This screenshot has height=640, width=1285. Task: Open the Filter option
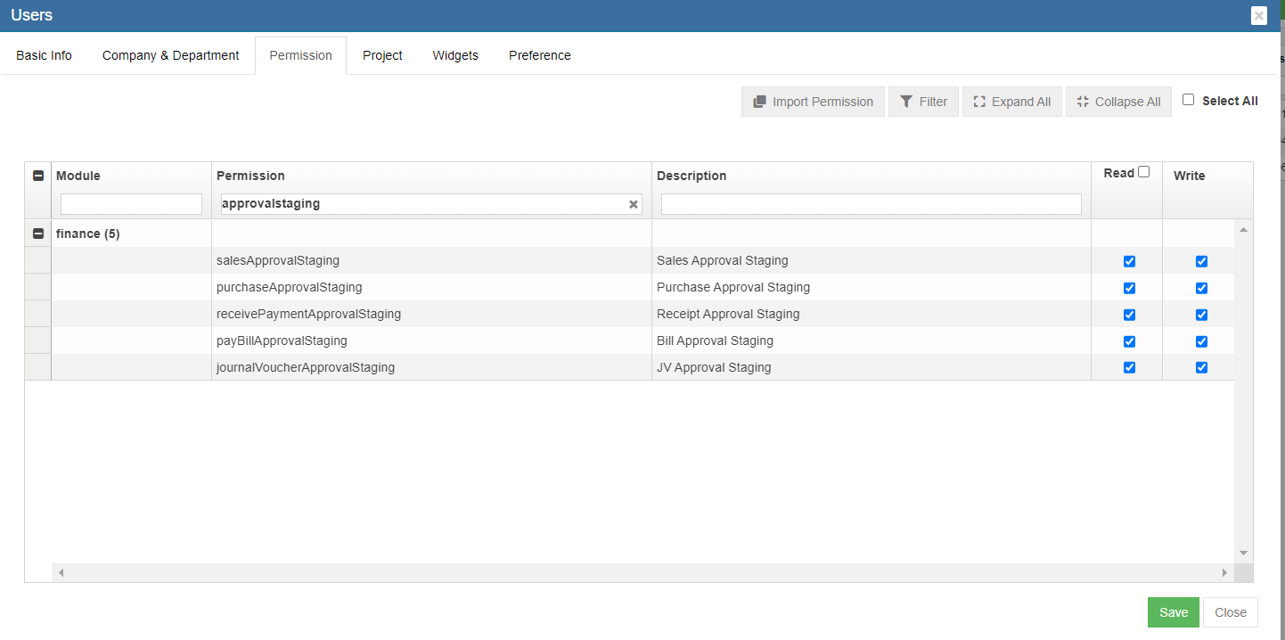[923, 102]
